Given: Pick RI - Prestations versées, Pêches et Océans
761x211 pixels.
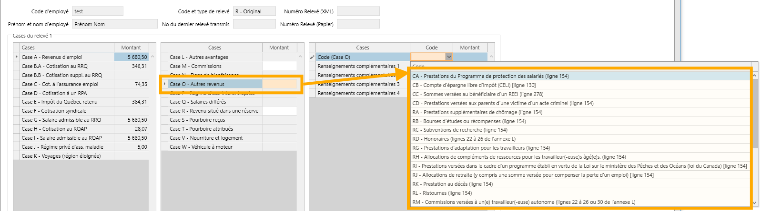Looking at the screenshot, I should pyautogui.click(x=581, y=166).
